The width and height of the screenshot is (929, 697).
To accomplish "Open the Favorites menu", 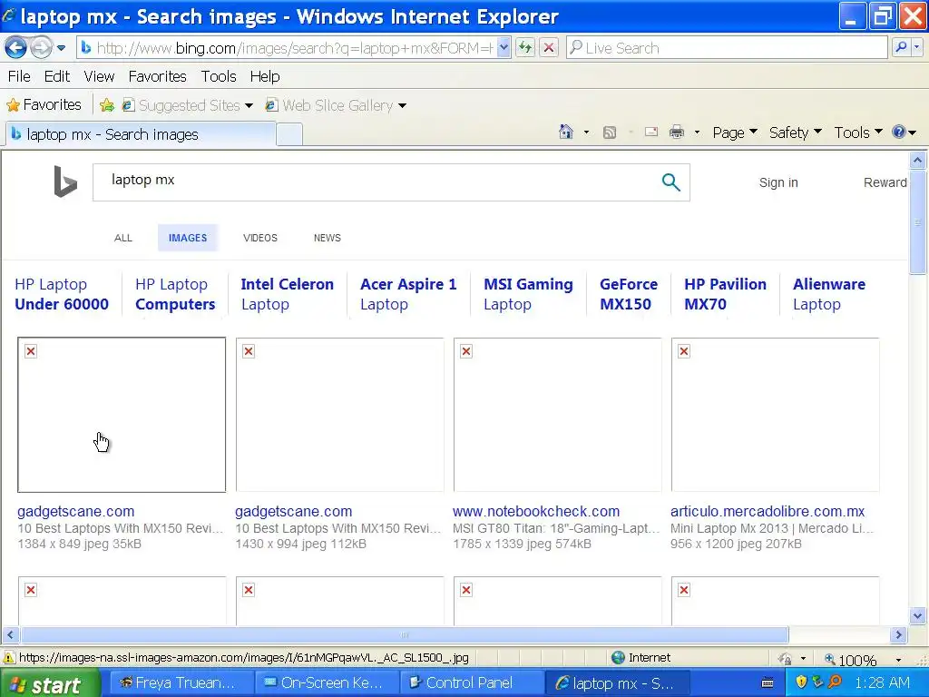I will coord(157,76).
